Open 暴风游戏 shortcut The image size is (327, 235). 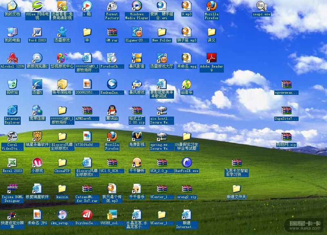137,84
